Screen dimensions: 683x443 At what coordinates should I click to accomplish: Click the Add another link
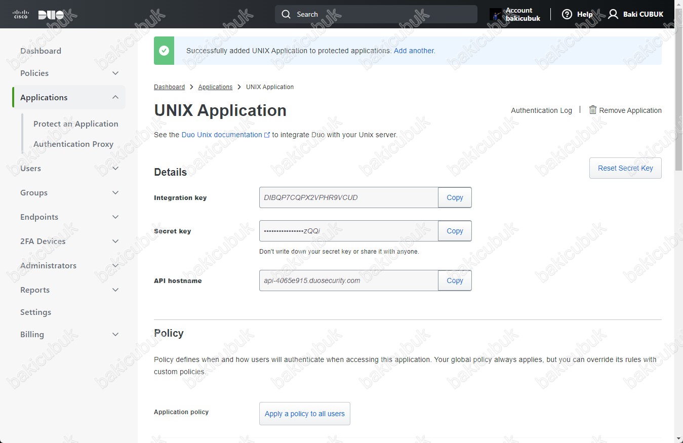point(414,51)
